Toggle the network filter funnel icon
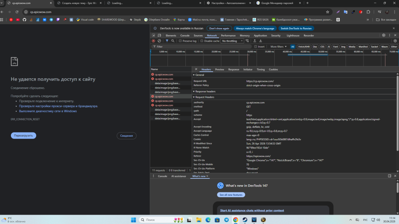 tap(167, 41)
